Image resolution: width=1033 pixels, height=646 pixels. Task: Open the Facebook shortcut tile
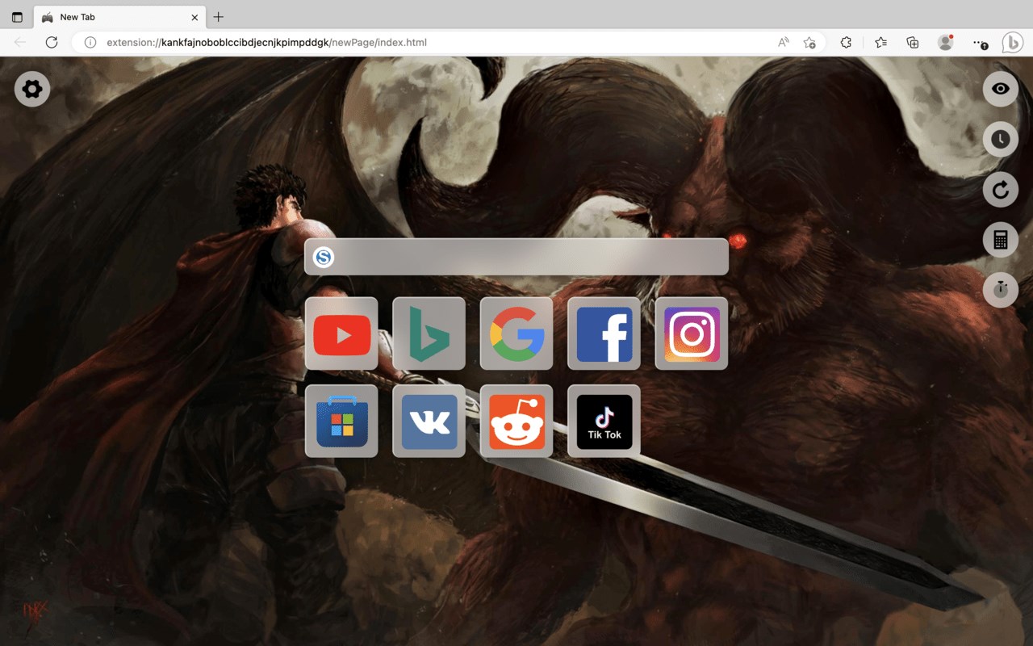(604, 333)
